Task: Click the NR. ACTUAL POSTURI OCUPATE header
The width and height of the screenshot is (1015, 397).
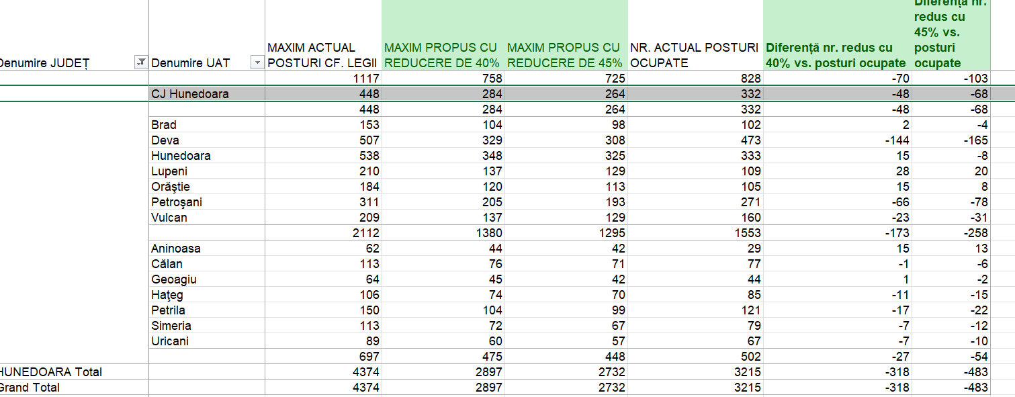Action: pyautogui.click(x=694, y=55)
